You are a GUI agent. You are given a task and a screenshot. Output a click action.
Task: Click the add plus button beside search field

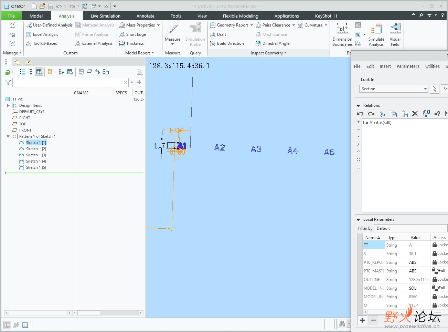pyautogui.click(x=139, y=82)
